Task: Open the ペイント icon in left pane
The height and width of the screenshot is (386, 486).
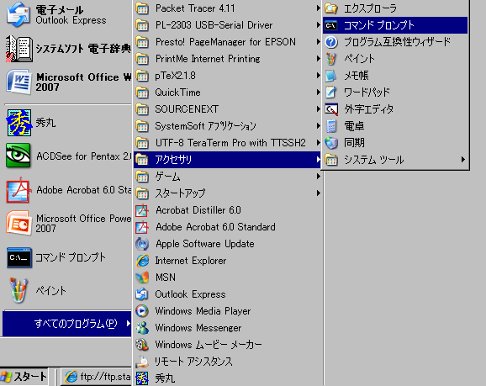Action: (18, 290)
